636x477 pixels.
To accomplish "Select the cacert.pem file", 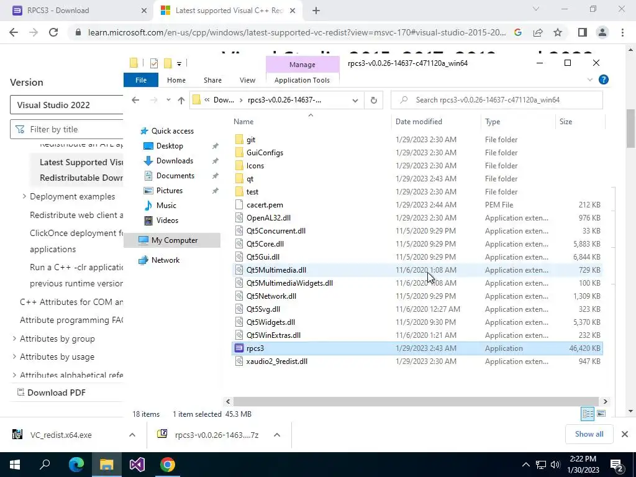I will click(265, 205).
